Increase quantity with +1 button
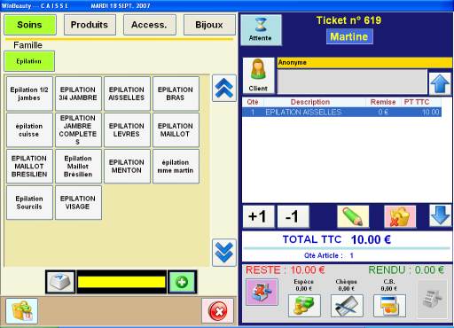This screenshot has height=328, width=454. point(258,217)
